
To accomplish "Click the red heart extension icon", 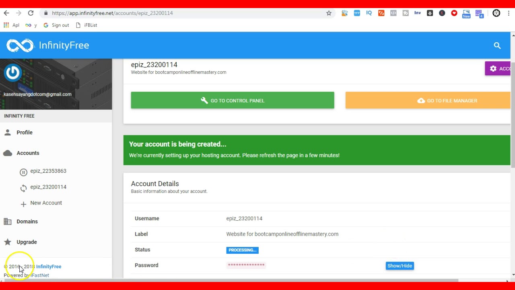I will (x=454, y=13).
